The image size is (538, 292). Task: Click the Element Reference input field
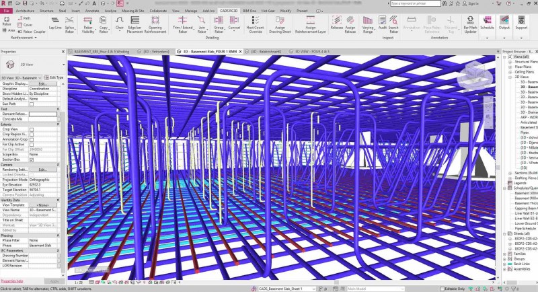coord(43,114)
